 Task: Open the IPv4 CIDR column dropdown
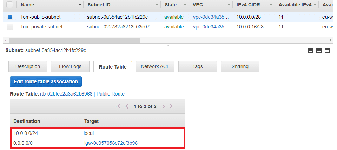[271, 5]
